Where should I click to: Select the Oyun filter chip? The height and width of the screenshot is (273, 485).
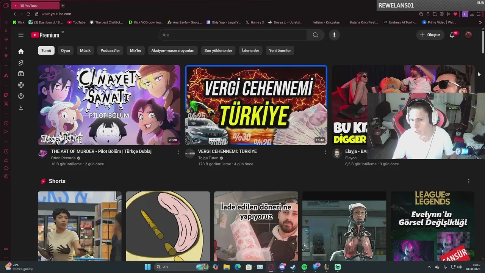point(66,50)
